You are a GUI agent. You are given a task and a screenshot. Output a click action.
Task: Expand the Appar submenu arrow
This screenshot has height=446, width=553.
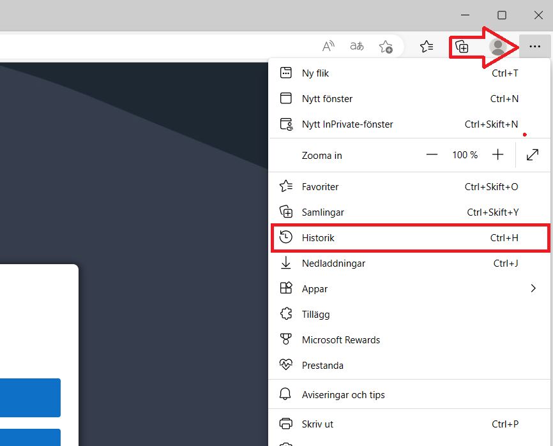tap(533, 289)
